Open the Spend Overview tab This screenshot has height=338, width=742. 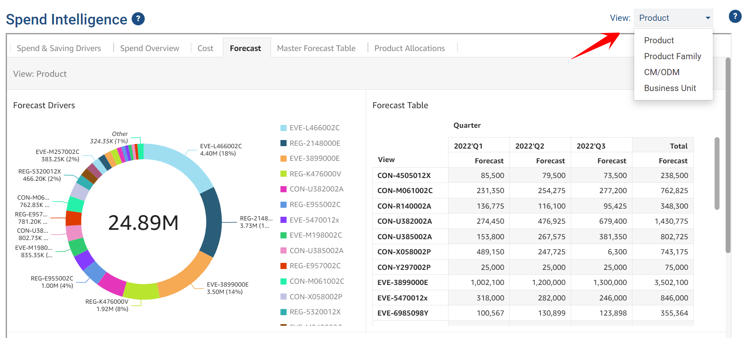click(x=150, y=48)
